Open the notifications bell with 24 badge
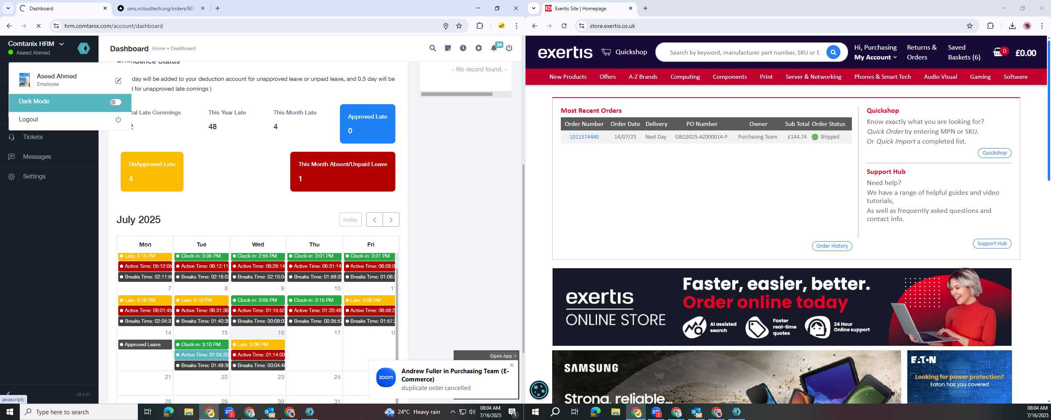 494,48
